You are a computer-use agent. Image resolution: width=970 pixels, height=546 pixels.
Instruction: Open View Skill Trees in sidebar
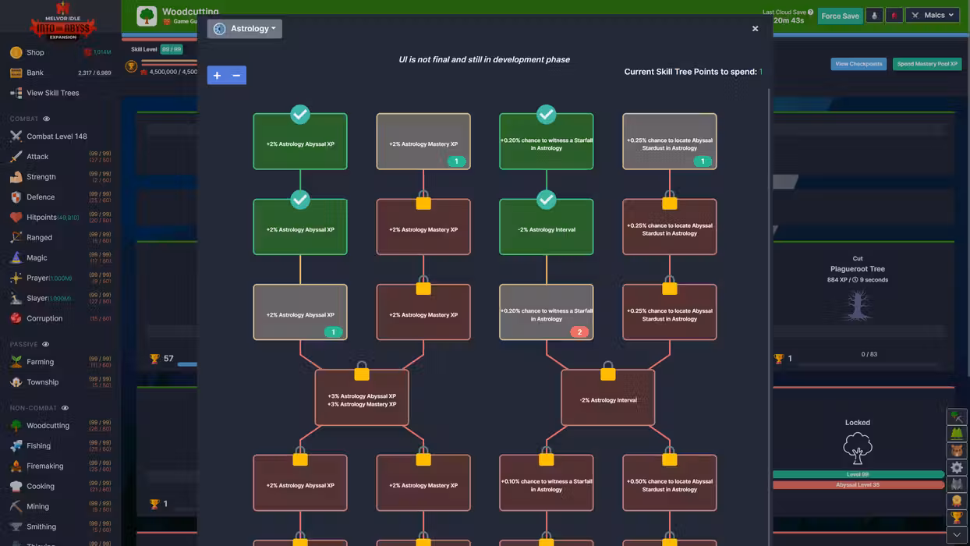tap(52, 93)
